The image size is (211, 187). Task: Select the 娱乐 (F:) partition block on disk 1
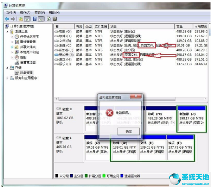180,148
